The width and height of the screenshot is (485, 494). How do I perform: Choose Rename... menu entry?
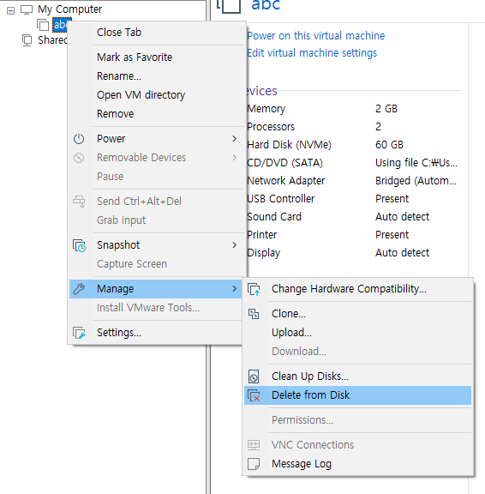157,76
